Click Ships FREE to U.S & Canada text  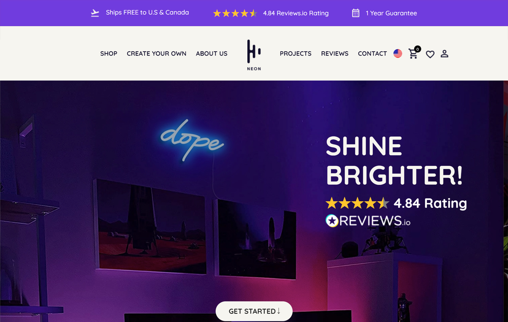(147, 12)
